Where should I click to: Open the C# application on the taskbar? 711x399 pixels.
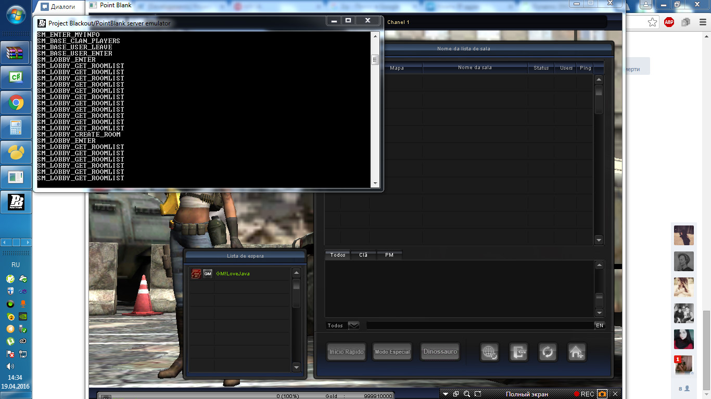coord(16,77)
